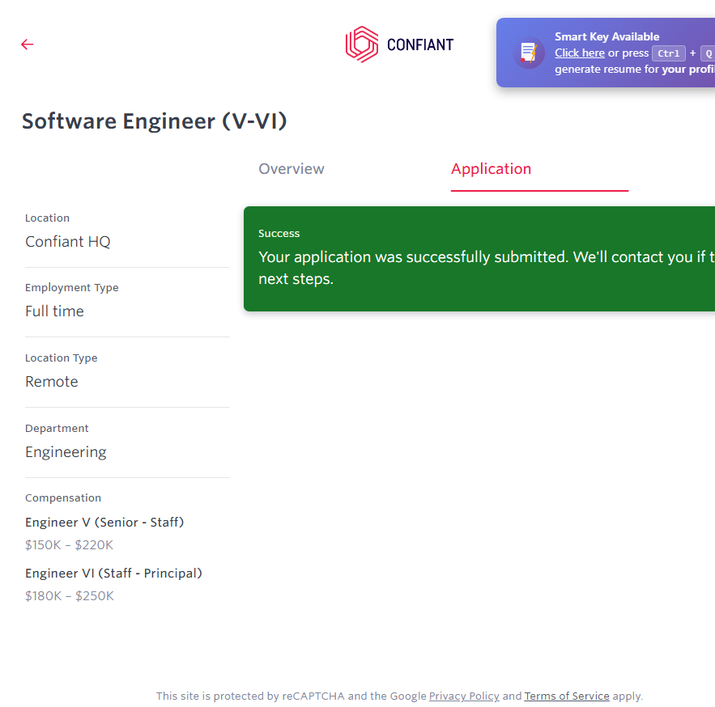This screenshot has width=715, height=707.
Task: Click the Smart Key resume document icon
Action: pyautogui.click(x=529, y=53)
